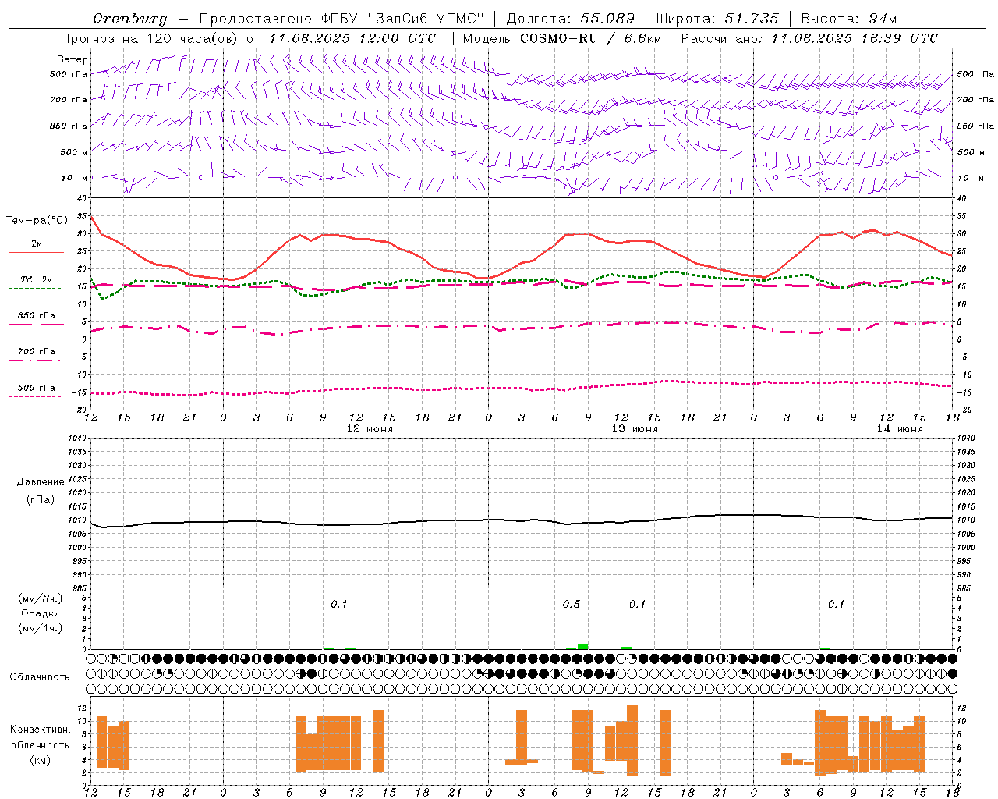Click '500 гПа' entry in temperature legend
The image size is (998, 799).
coord(37,388)
